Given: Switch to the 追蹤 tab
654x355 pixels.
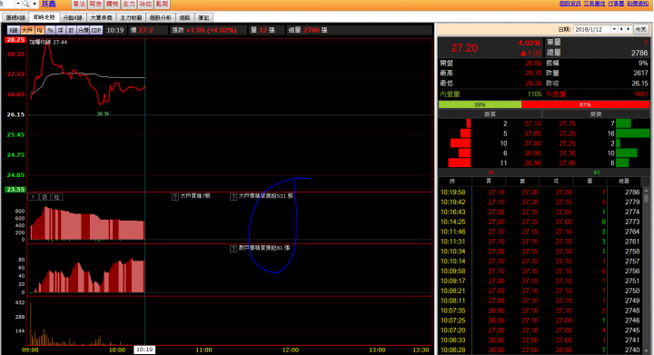Looking at the screenshot, I should pyautogui.click(x=184, y=17).
